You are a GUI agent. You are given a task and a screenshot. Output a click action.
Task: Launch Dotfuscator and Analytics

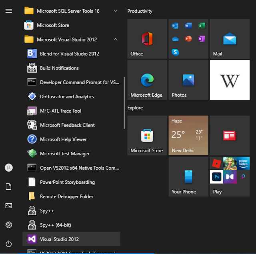[x=71, y=97]
